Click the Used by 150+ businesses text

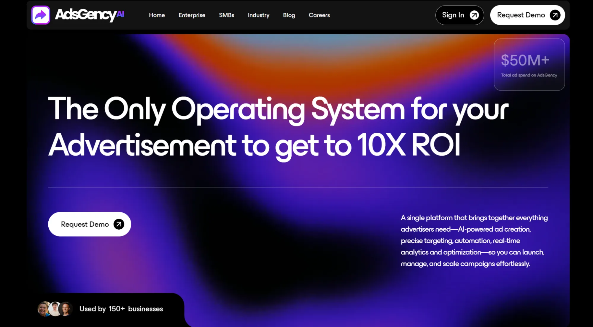(121, 309)
